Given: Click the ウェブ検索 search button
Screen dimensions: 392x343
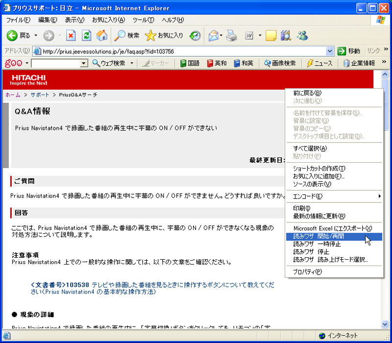Looking at the screenshot, I should click(x=109, y=63).
